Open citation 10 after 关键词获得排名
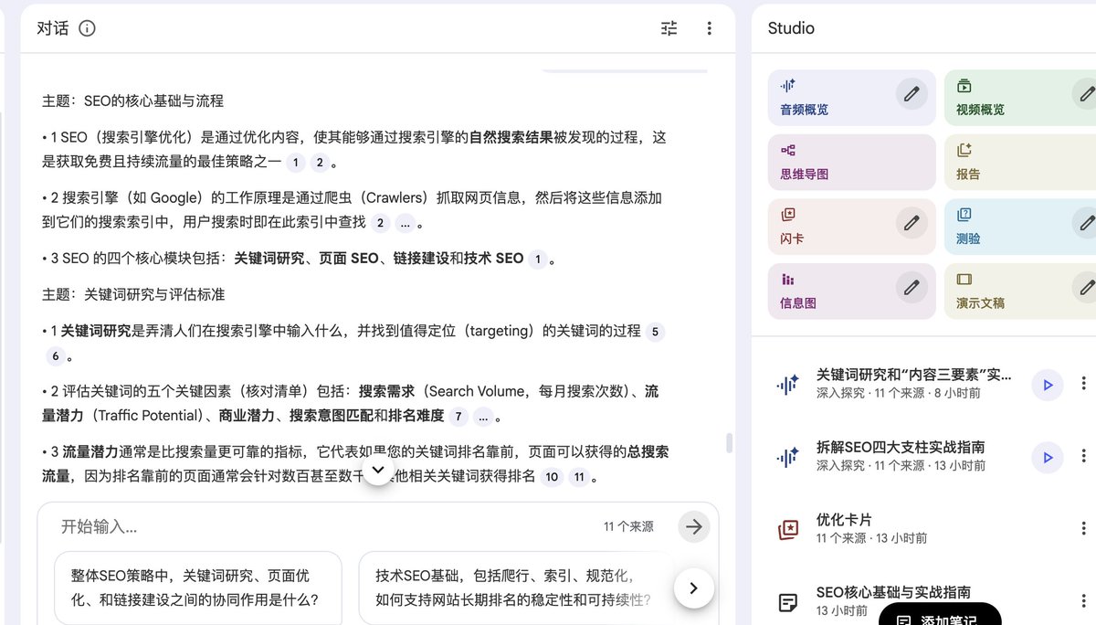This screenshot has width=1096, height=625. [x=551, y=477]
